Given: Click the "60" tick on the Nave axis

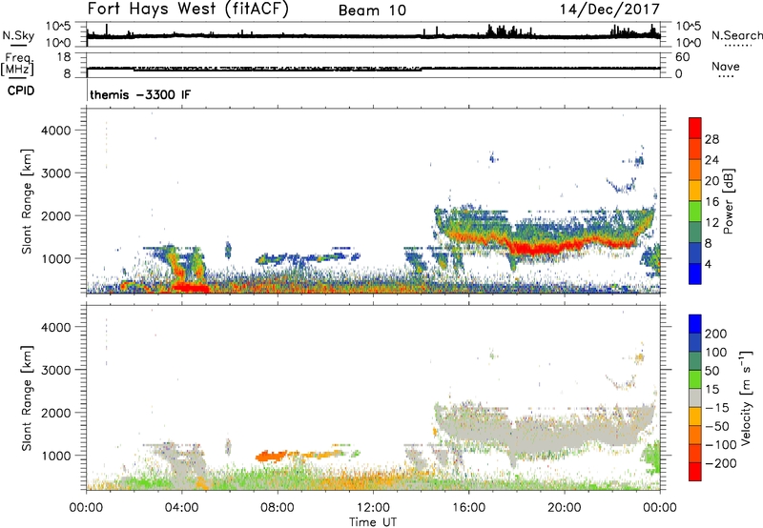Looking at the screenshot, I should coord(682,57).
